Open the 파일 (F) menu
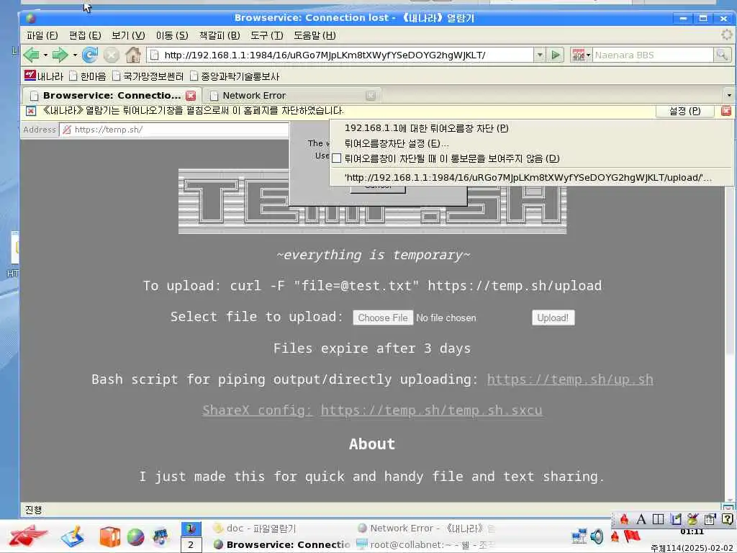 (42, 35)
